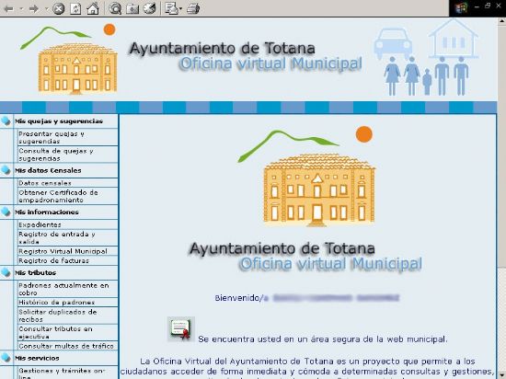Click the Ayuntamiento building logo in header
This screenshot has height=379, width=506.
pyautogui.click(x=77, y=68)
